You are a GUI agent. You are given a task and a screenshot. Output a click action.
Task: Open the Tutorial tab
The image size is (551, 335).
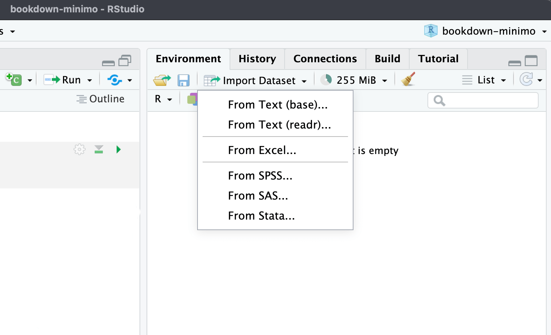click(438, 59)
